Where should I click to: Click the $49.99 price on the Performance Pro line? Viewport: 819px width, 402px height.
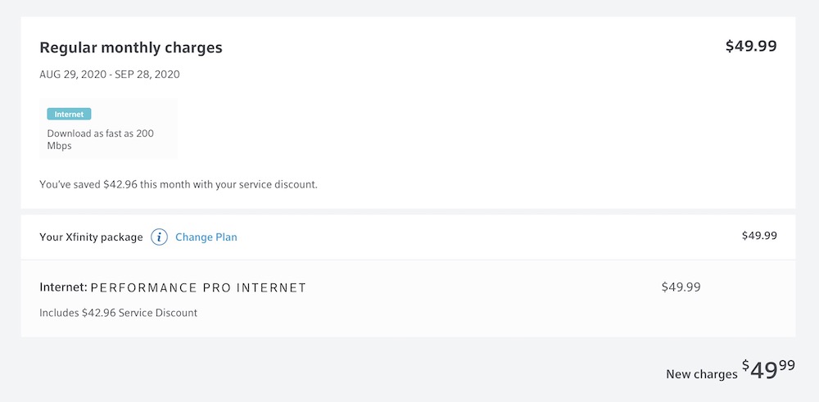click(x=681, y=287)
